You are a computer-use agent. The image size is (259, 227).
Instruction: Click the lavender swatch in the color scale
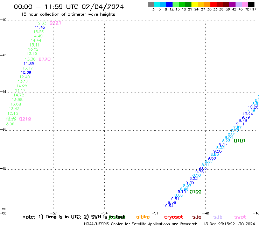click(238, 4)
